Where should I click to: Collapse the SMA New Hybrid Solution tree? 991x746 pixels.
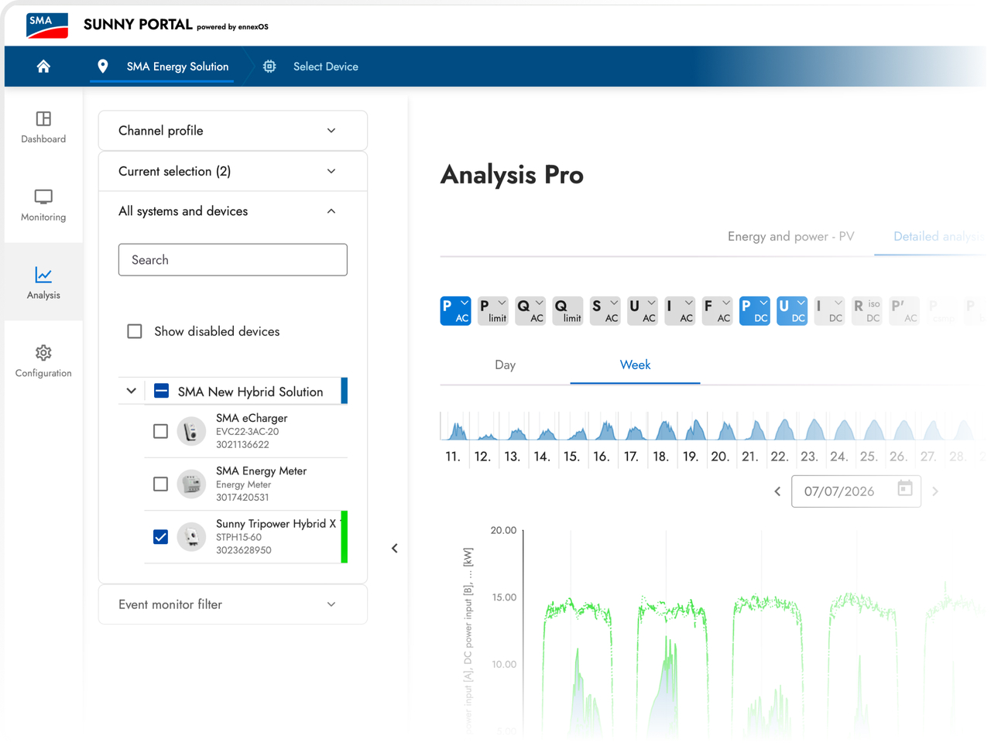tap(131, 391)
